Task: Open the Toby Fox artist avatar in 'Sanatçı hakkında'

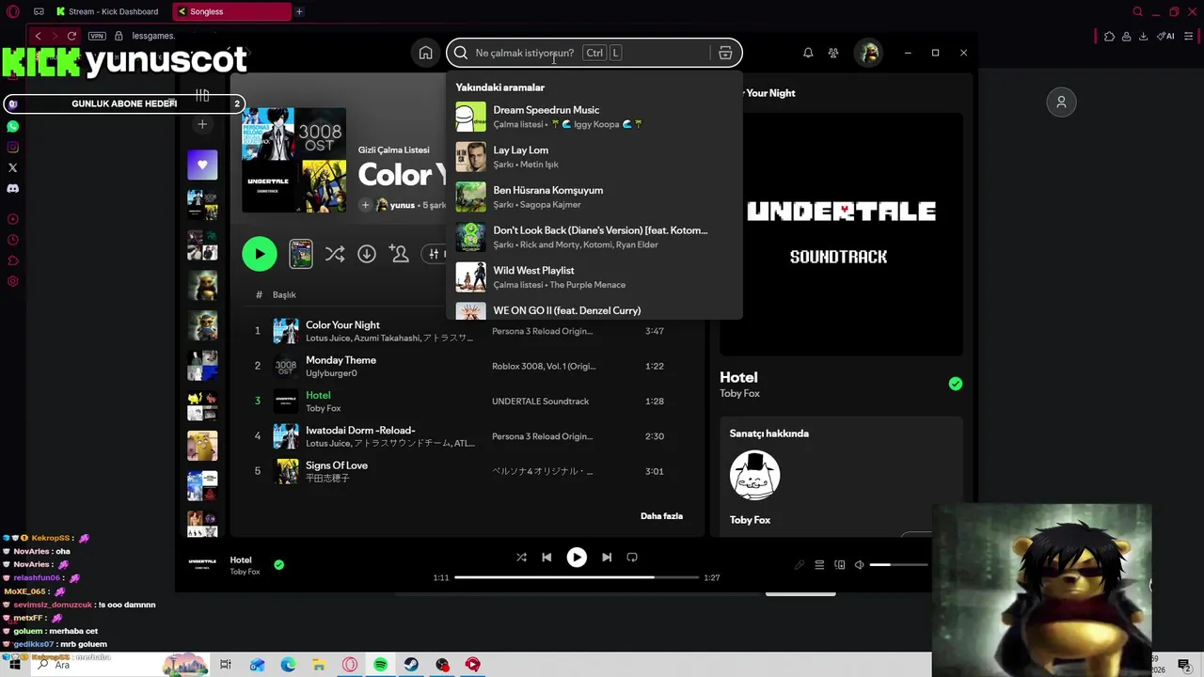Action: (x=754, y=475)
